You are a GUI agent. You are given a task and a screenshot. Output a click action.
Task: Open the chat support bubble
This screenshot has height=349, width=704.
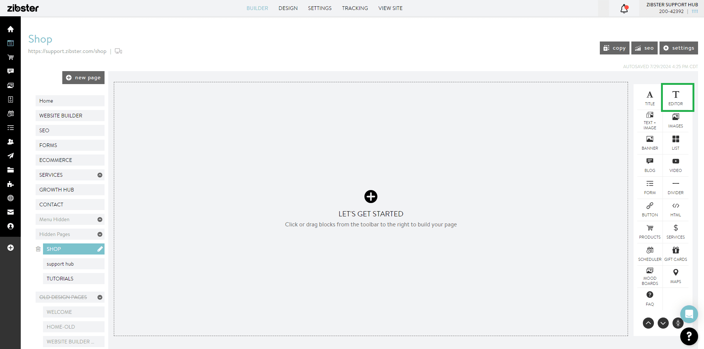pyautogui.click(x=689, y=314)
